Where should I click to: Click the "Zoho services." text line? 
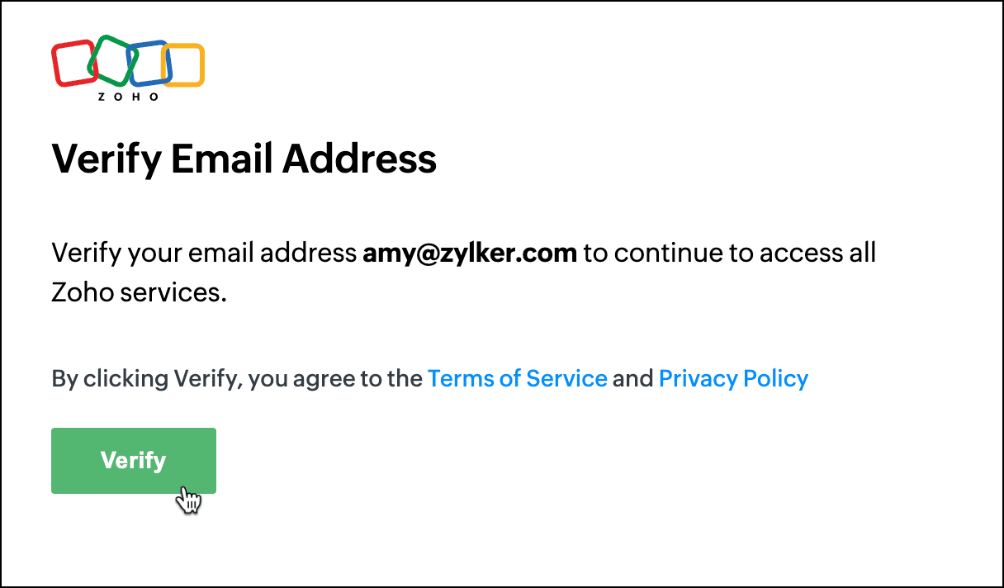click(x=139, y=292)
